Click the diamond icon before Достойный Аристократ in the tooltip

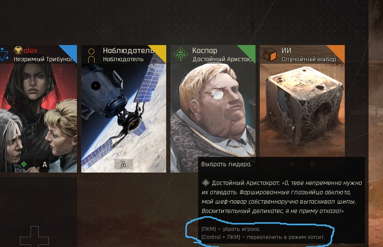pyautogui.click(x=206, y=182)
